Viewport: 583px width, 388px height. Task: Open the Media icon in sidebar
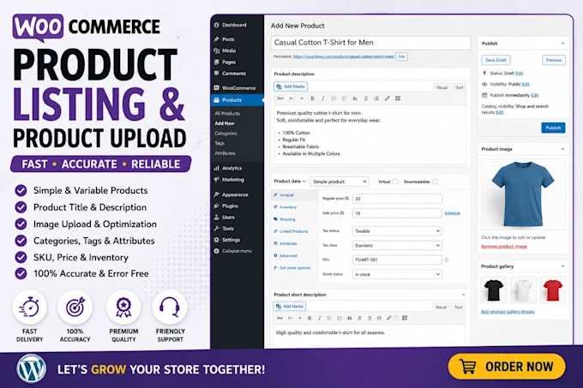(x=216, y=51)
